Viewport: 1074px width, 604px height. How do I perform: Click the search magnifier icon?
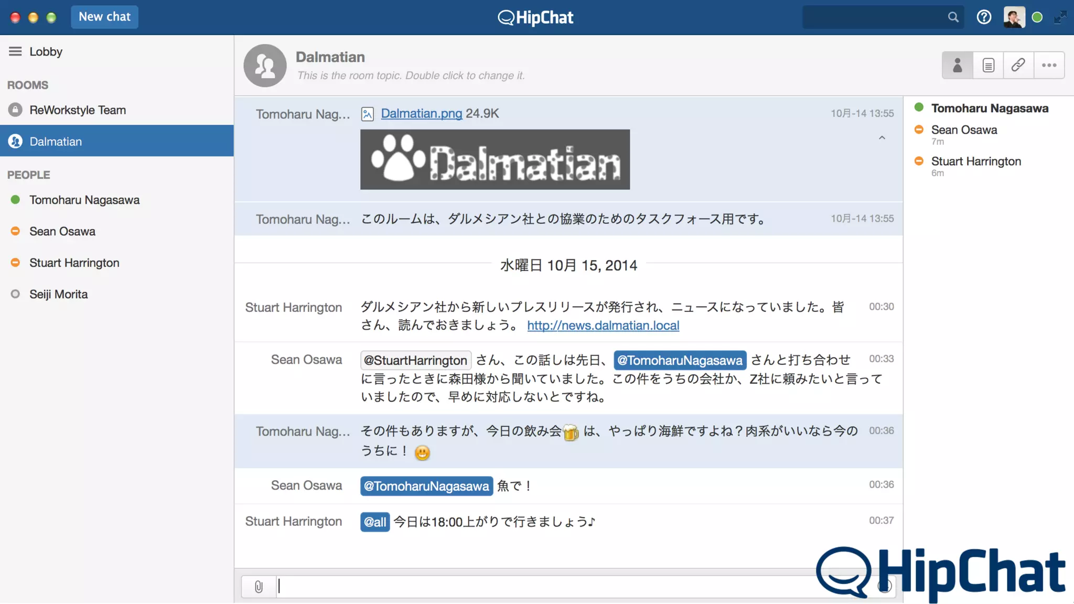coord(953,17)
